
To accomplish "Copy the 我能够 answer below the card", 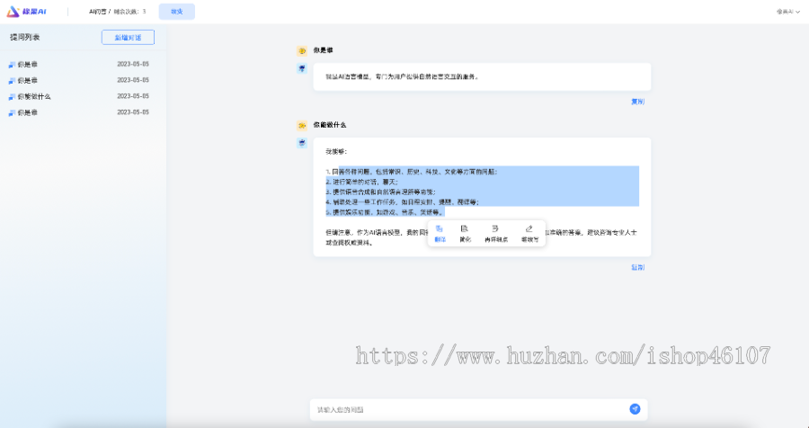I will 637,267.
